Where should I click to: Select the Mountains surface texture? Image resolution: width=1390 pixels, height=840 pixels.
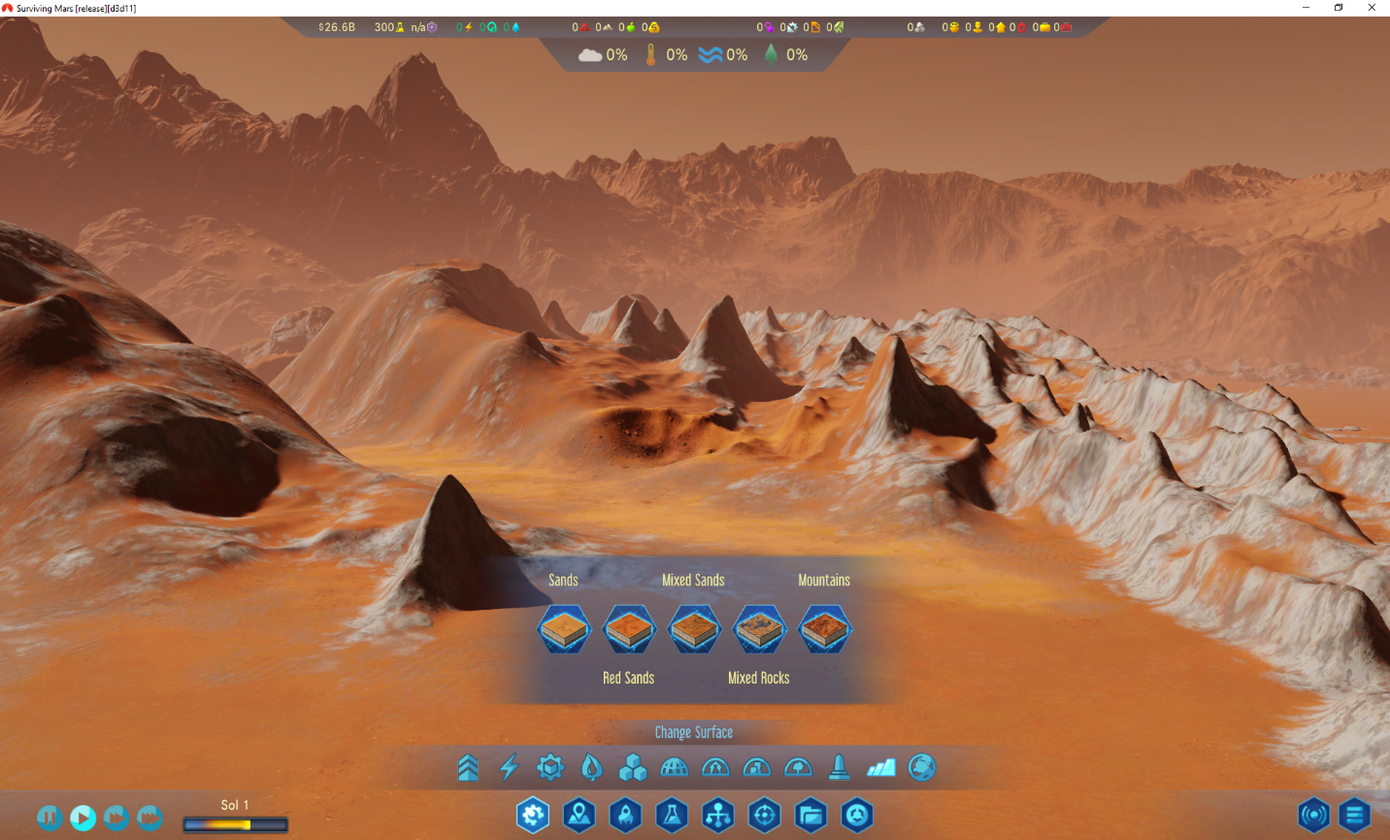coord(825,628)
